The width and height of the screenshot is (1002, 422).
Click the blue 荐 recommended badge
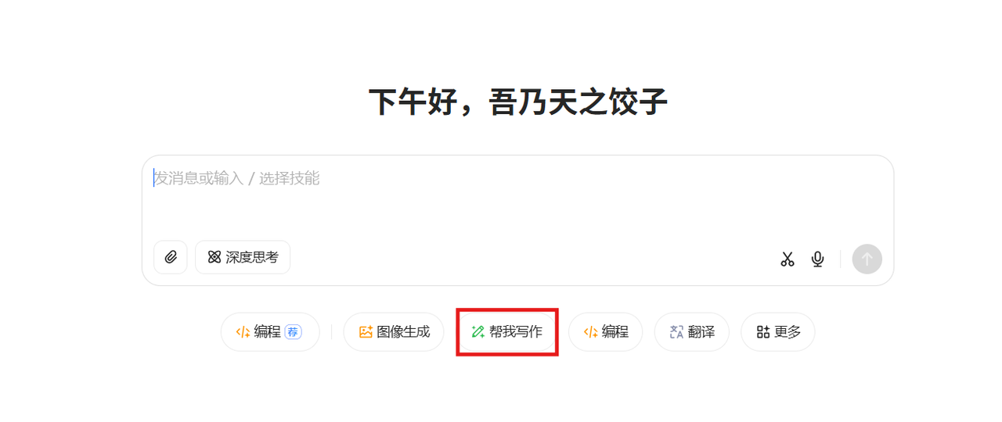point(293,331)
